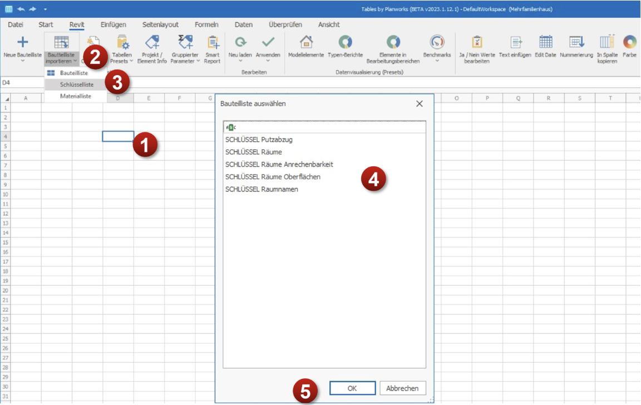
Task: Click the Elemente in Bearbeitungsbereichen icon
Action: tap(393, 42)
